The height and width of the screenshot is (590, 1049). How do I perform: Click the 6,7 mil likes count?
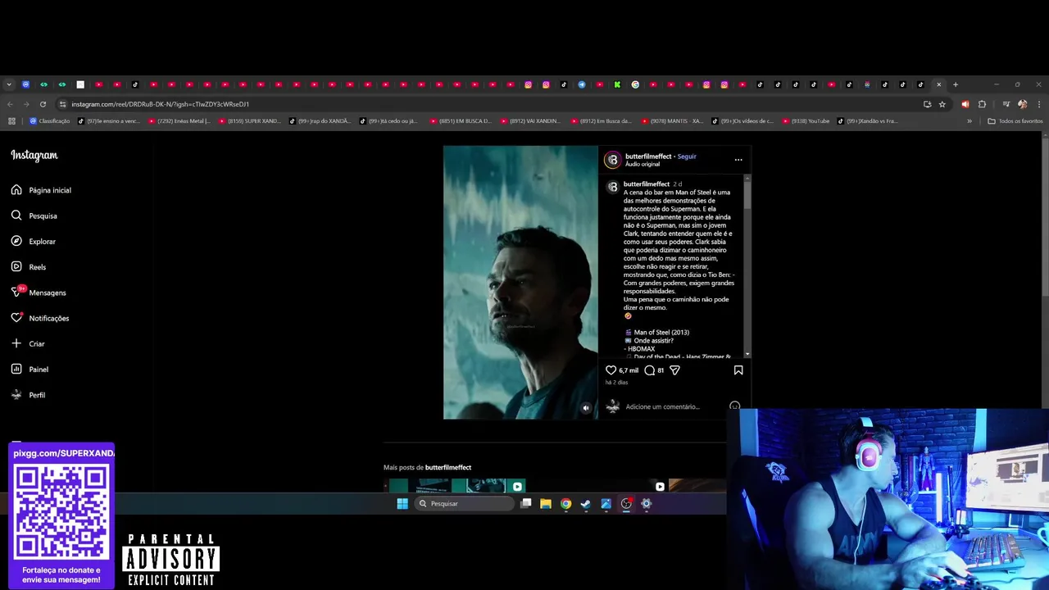click(x=629, y=370)
